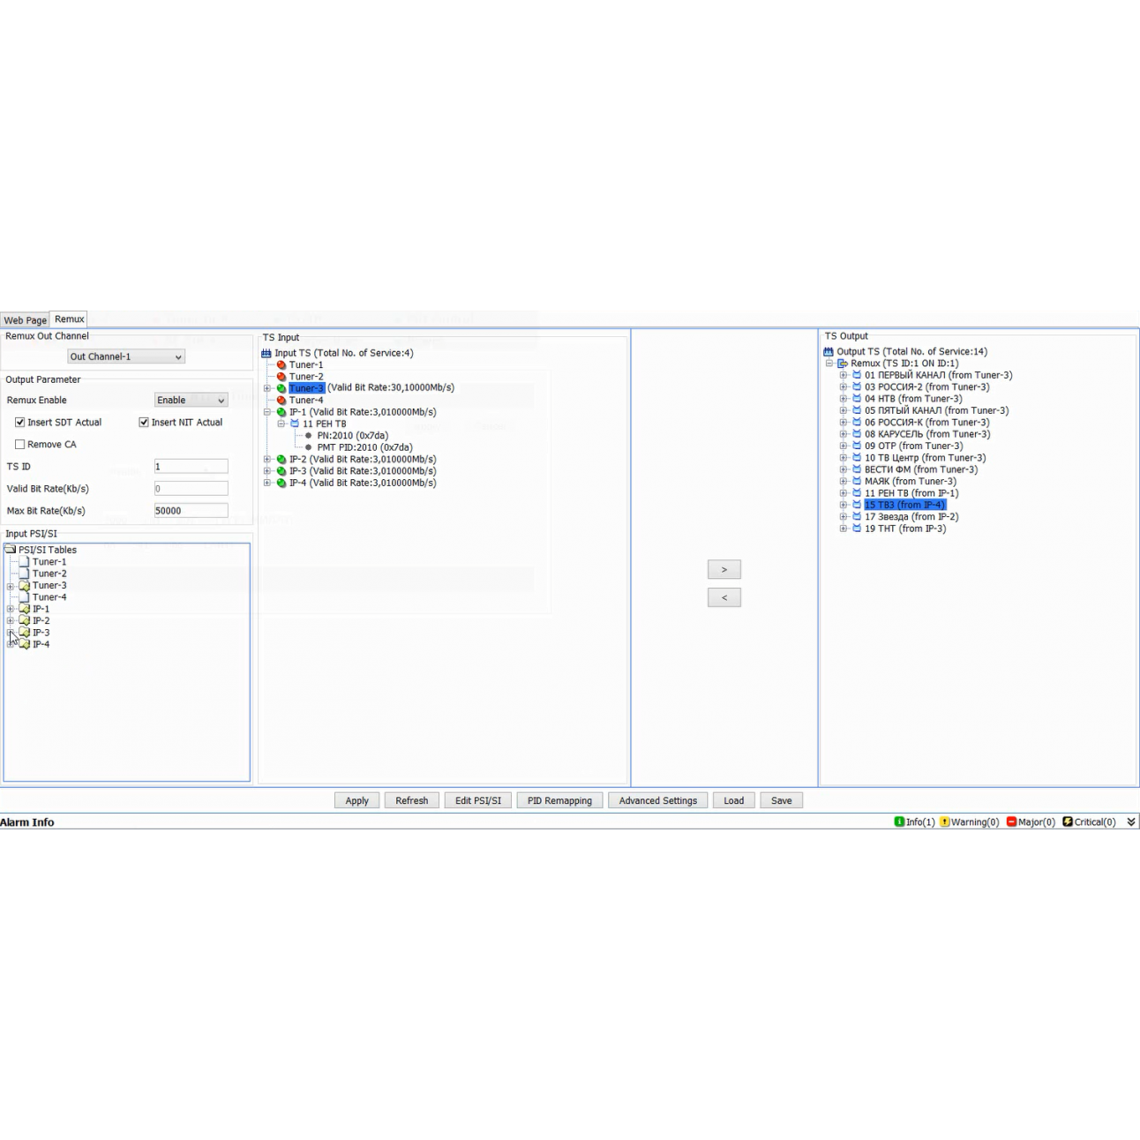1140x1140 pixels.
Task: Click the remove-from-output left arrow button
Action: pyautogui.click(x=724, y=598)
